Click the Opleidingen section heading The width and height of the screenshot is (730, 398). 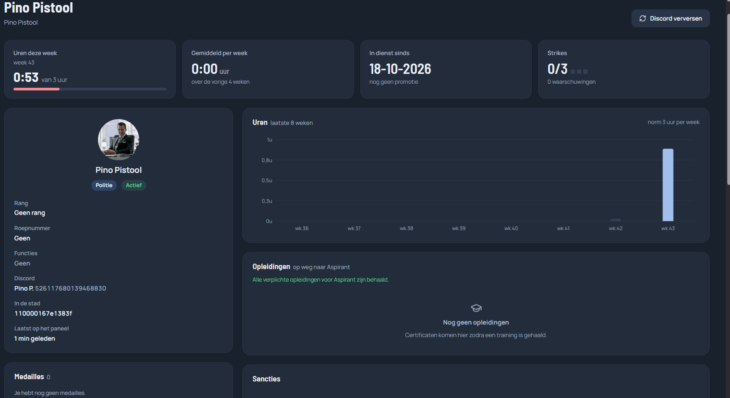click(271, 267)
